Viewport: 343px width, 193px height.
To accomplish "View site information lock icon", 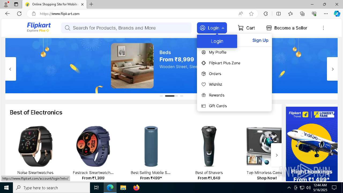I will pos(34,14).
